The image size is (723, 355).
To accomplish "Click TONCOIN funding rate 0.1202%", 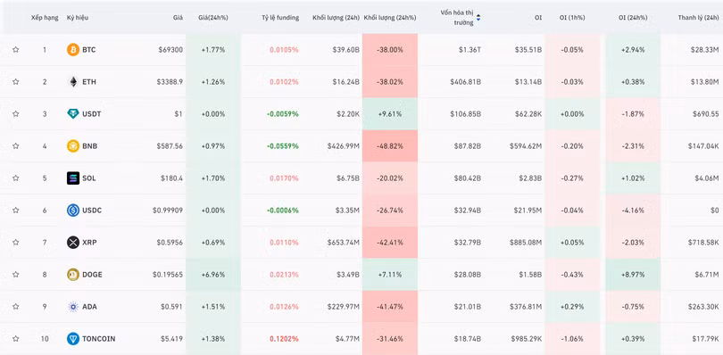I will (x=284, y=339).
